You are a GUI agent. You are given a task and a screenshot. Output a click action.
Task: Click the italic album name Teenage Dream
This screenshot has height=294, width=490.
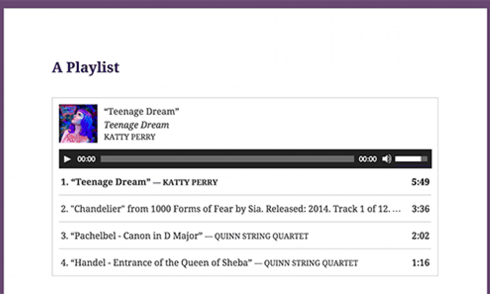coord(136,125)
